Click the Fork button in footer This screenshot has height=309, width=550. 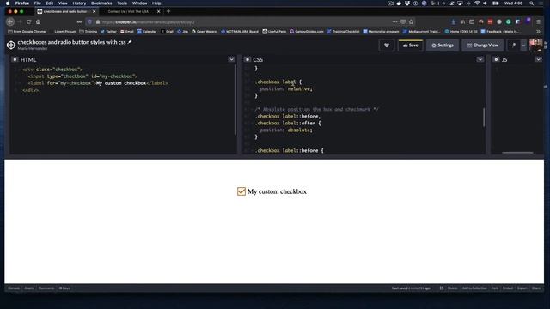(x=495, y=288)
